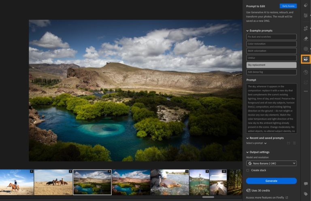
Task: Choose the Sky replacement example prompt
Action: pos(271,65)
